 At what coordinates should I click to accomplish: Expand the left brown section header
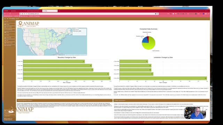[64, 100]
